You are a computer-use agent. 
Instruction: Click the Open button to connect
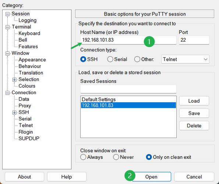[x=151, y=177]
